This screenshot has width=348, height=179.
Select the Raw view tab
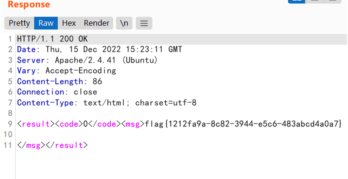[46, 23]
